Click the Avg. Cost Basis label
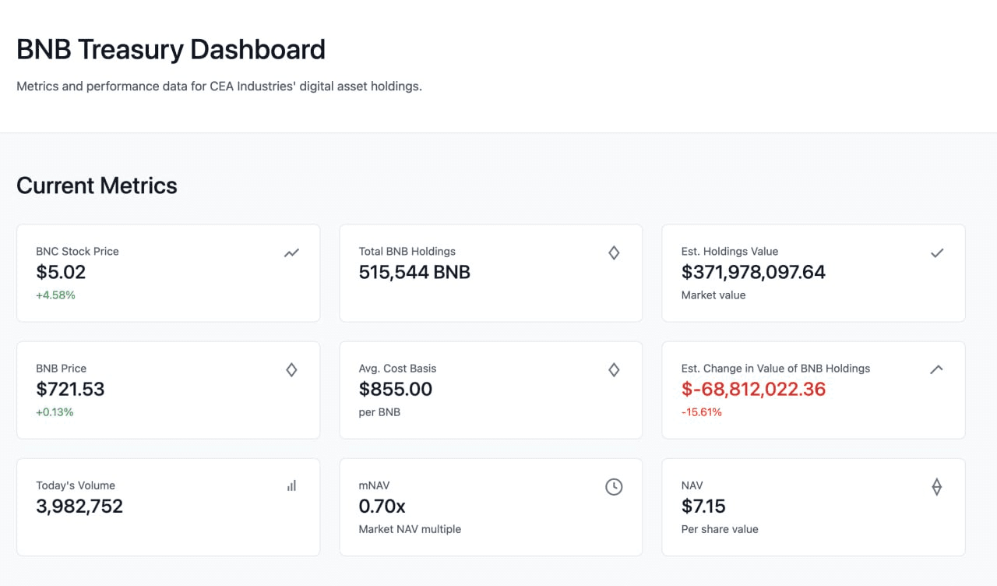 pos(398,369)
